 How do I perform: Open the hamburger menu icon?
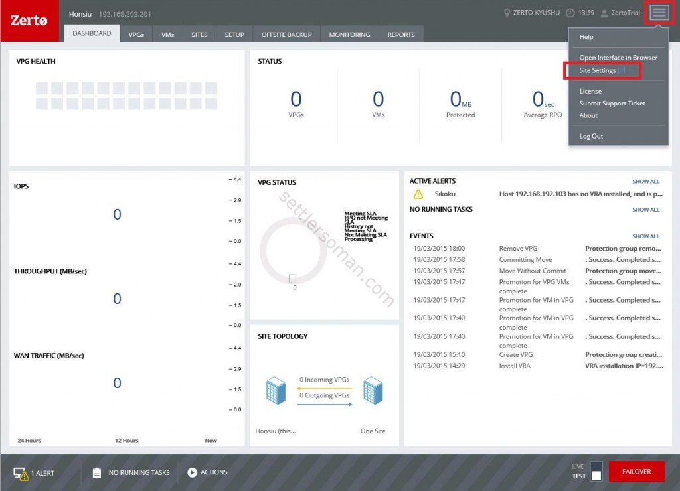[x=658, y=12]
